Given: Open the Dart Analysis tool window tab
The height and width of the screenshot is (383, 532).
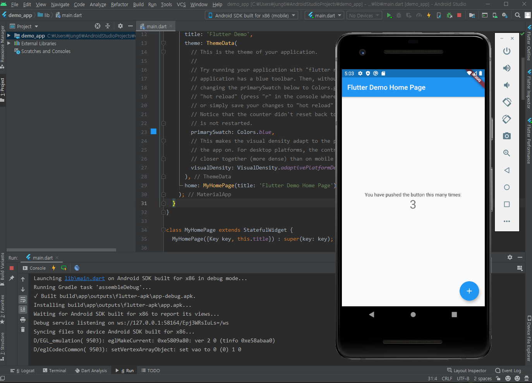Looking at the screenshot, I should pyautogui.click(x=91, y=370).
